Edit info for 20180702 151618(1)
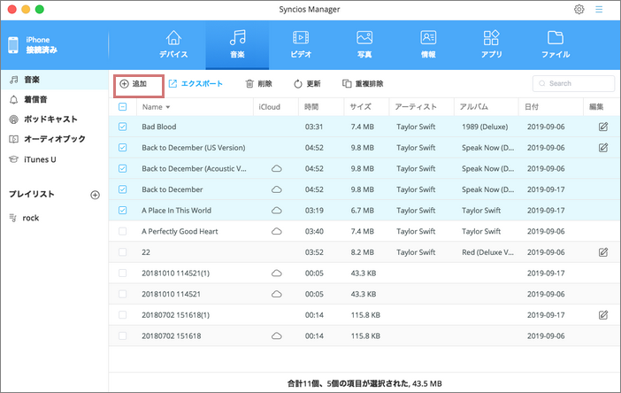The image size is (621, 393). 603,315
